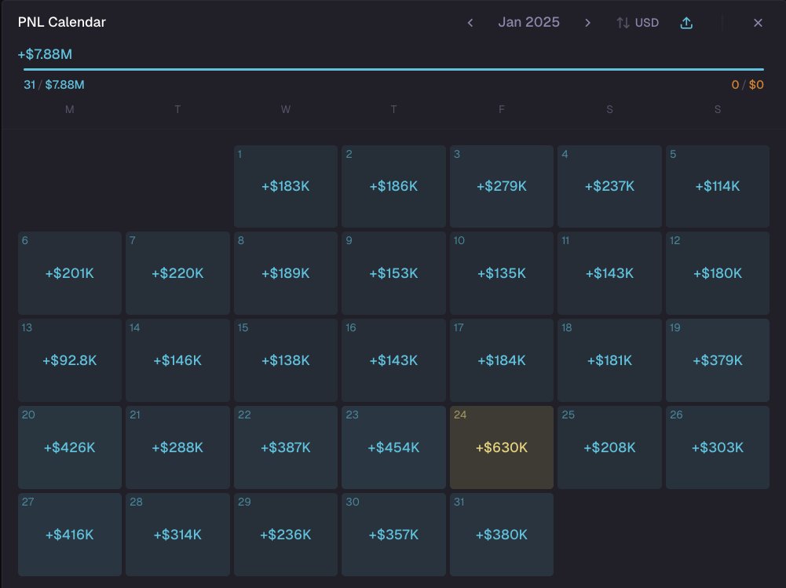The width and height of the screenshot is (786, 588).
Task: Open day 10 cell showing +$135K
Action: pyautogui.click(x=501, y=273)
